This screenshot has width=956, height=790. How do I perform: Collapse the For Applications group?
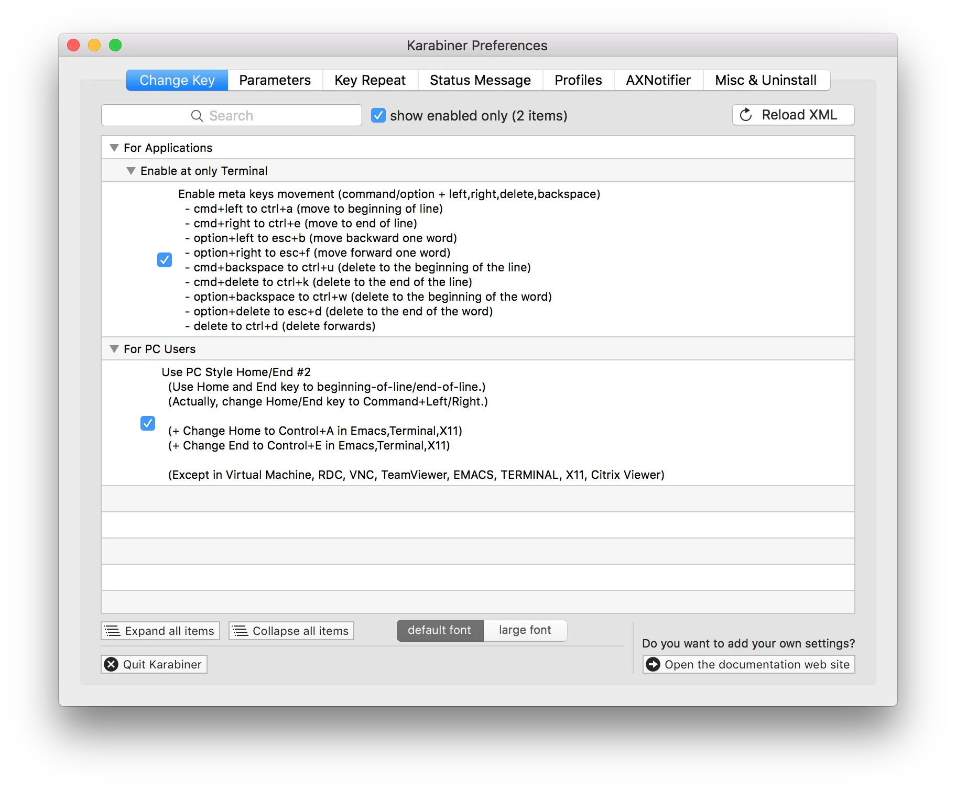coord(114,148)
